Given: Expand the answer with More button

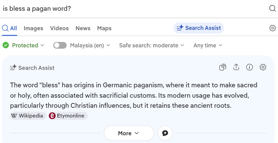Looking at the screenshot, I should tap(129, 133).
